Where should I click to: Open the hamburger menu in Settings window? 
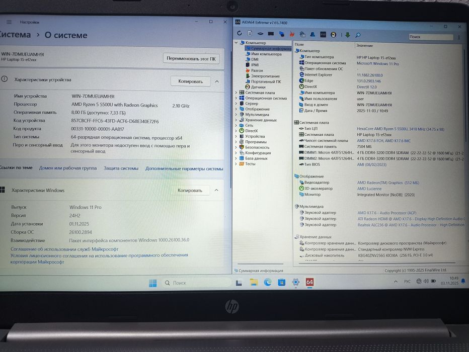[9, 22]
